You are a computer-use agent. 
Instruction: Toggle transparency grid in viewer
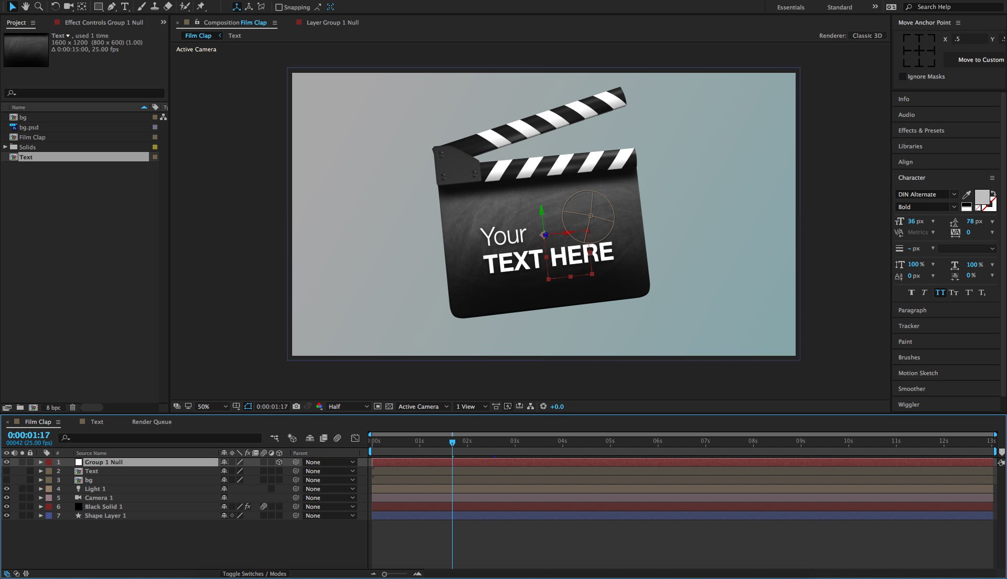click(389, 406)
